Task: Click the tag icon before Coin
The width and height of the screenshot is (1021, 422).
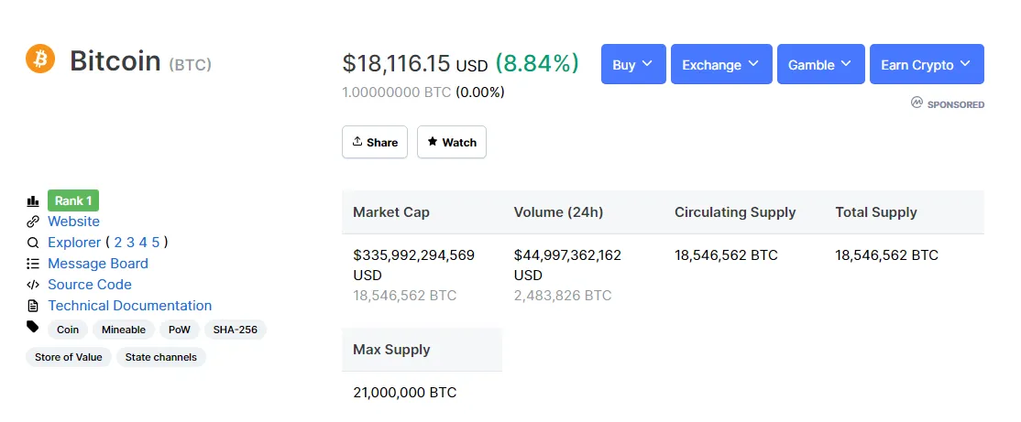Action: click(33, 327)
